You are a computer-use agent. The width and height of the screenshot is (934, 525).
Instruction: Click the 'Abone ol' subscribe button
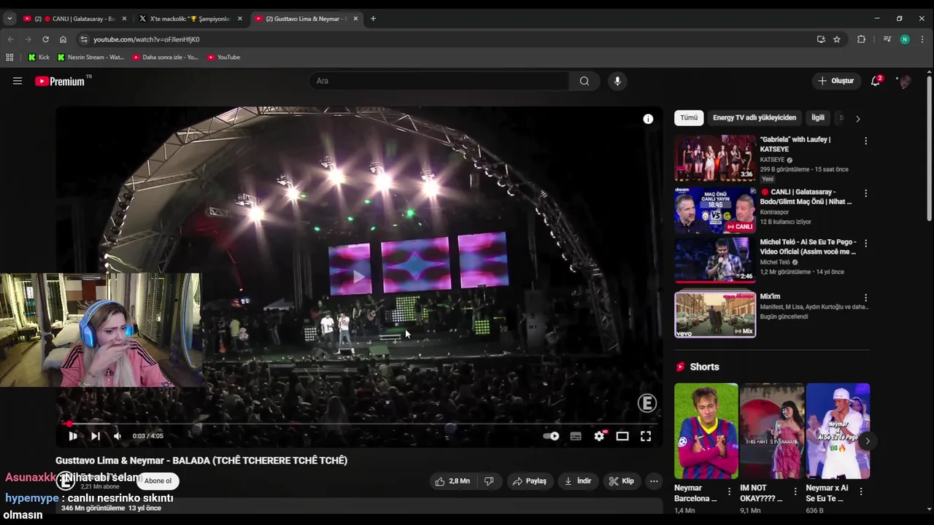(x=158, y=481)
